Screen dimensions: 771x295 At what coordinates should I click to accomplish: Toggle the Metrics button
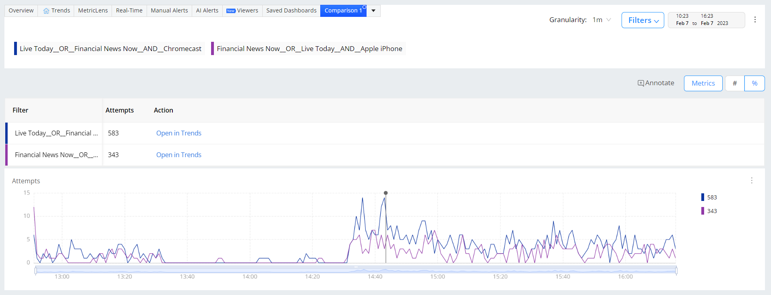[x=703, y=83]
